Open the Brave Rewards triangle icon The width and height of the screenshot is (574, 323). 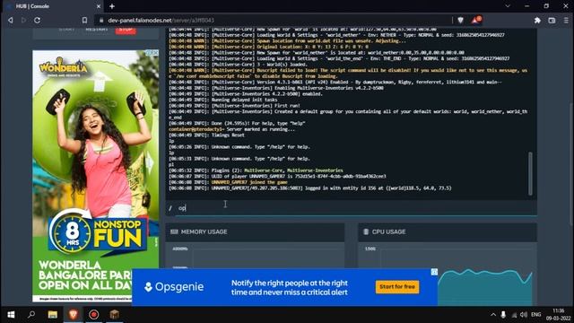(476, 20)
